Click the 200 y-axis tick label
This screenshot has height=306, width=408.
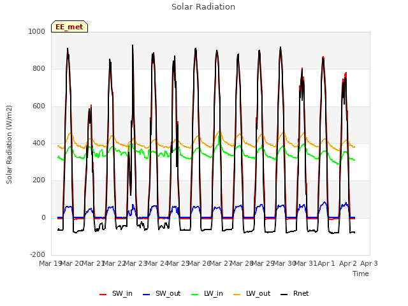tap(39, 180)
